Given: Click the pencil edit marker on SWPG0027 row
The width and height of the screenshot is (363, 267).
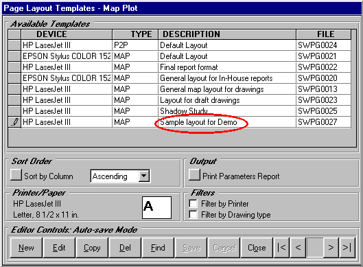Looking at the screenshot, I should click(x=14, y=121).
